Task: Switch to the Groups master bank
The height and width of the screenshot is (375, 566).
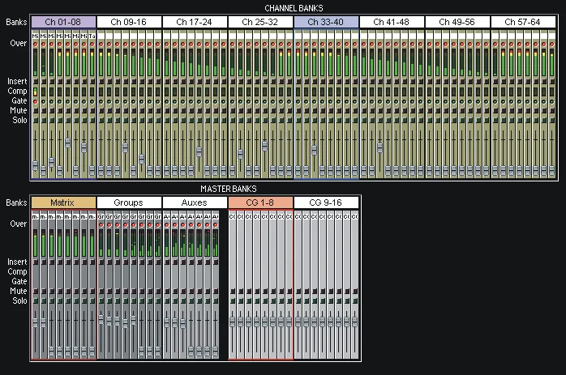Action: click(129, 202)
